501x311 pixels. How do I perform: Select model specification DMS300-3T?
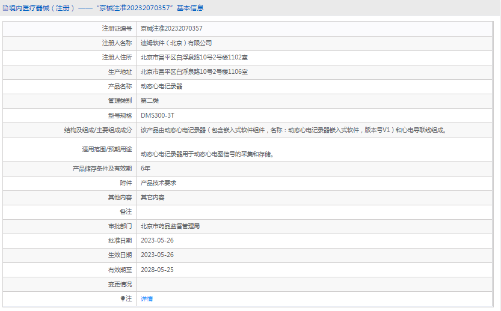[158, 115]
